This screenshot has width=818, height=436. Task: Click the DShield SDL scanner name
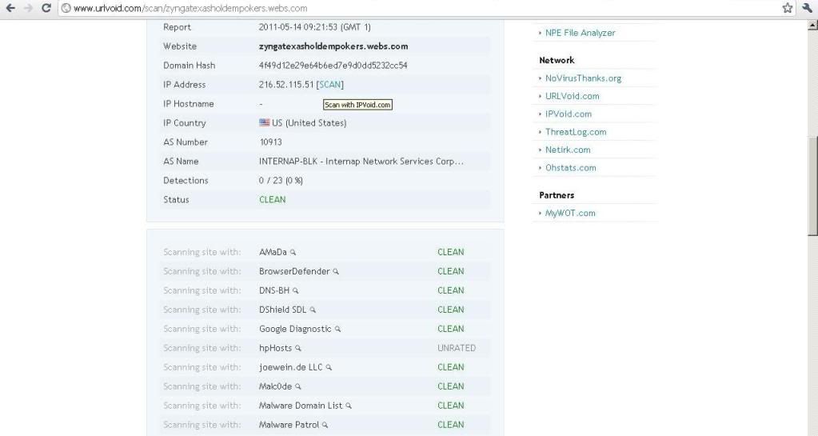(283, 310)
